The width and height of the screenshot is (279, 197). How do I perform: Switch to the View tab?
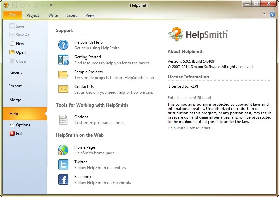(90, 15)
